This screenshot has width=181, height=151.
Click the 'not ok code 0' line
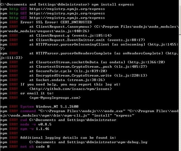click(x=35, y=147)
